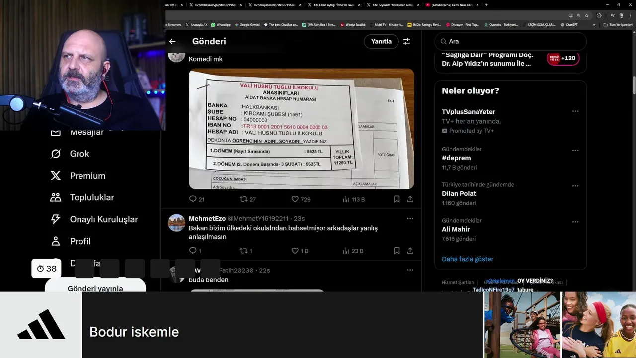Switch to the Beyinsiz browser tab
Viewport: 636px width, 358px height.
click(x=393, y=5)
